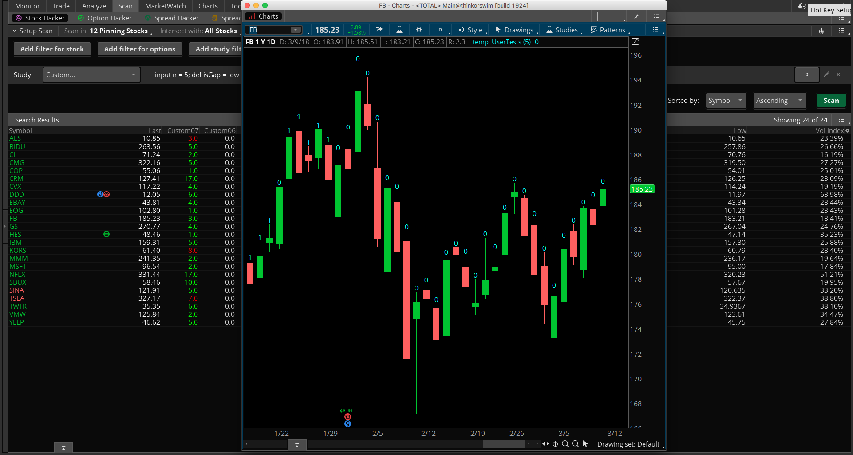The width and height of the screenshot is (853, 455).
Task: Click chart scroll left arrow
Action: point(247,444)
